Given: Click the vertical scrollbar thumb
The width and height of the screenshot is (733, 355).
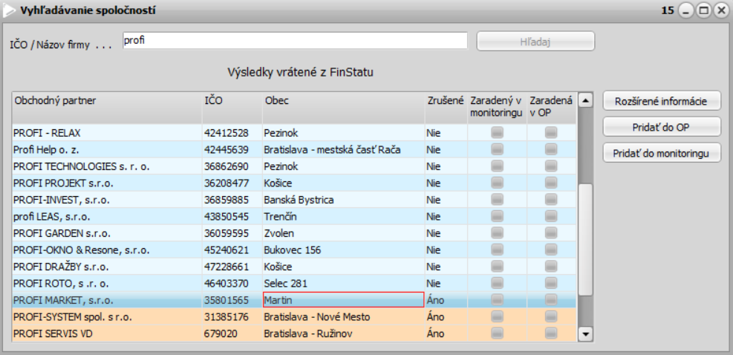Looking at the screenshot, I should coord(585,239).
